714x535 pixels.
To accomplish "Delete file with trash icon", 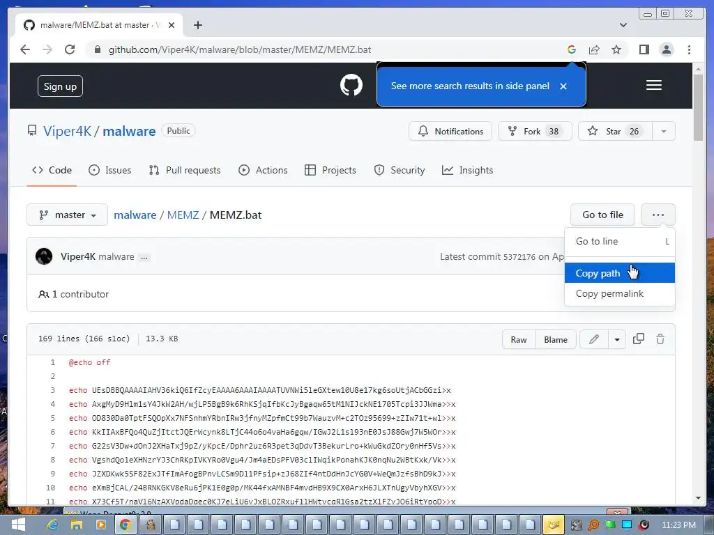I will [x=660, y=339].
